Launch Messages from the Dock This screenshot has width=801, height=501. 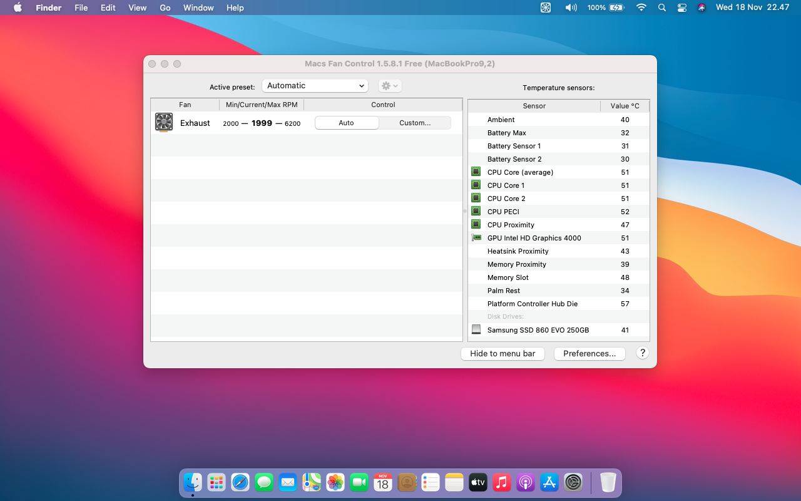pyautogui.click(x=264, y=482)
